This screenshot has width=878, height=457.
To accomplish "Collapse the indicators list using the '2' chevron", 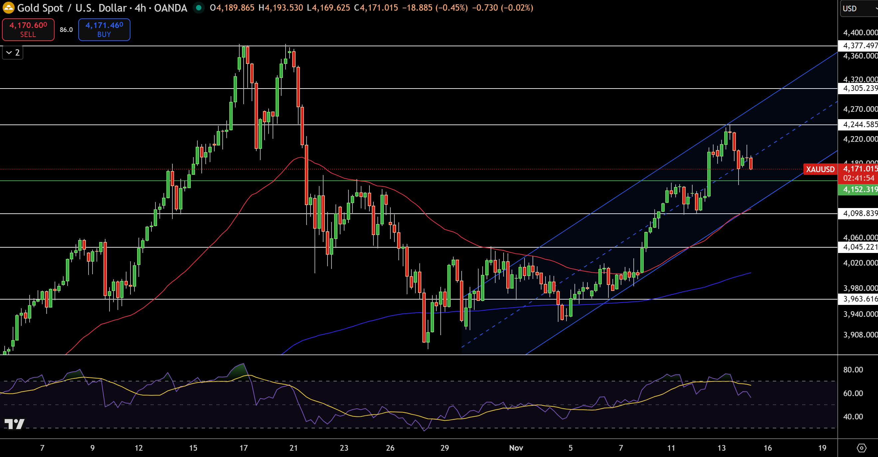I will (x=13, y=53).
